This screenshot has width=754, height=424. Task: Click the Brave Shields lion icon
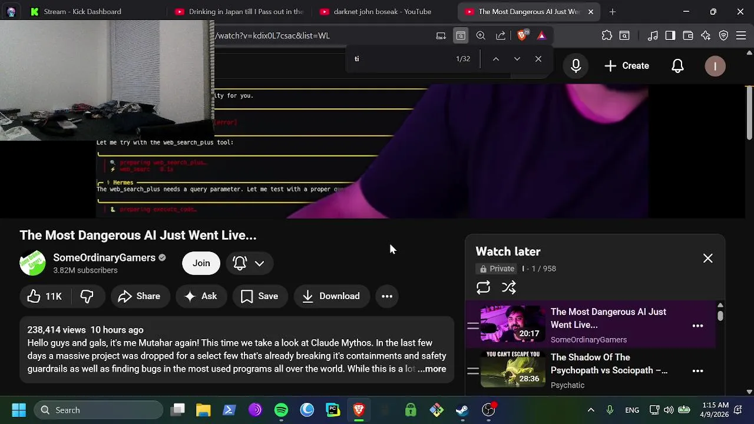point(521,35)
